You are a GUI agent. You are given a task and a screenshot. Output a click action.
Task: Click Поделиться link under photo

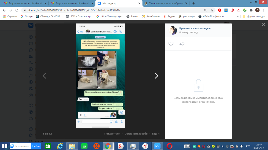click(112, 134)
